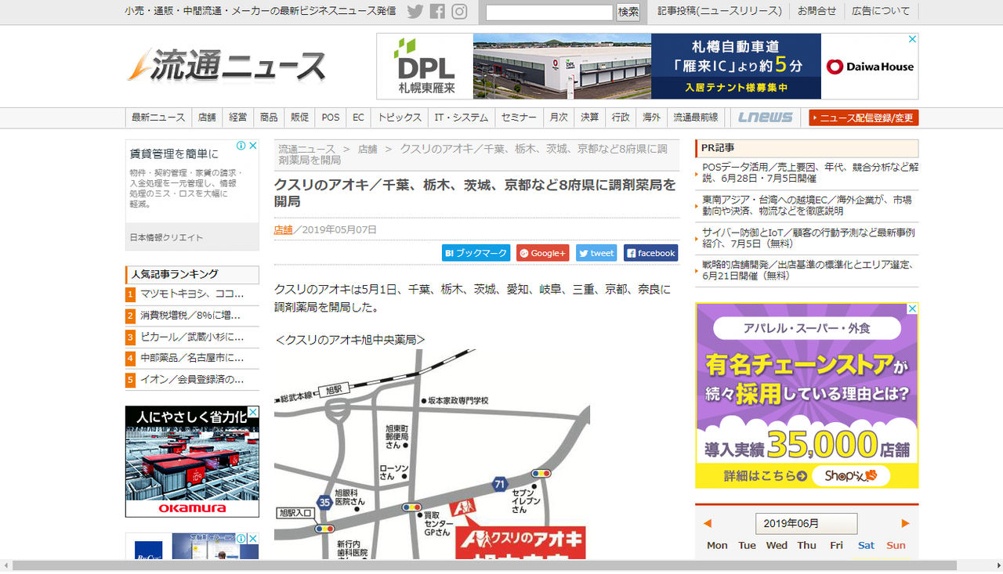The height and width of the screenshot is (574, 1003).
Task: Click 詳細はこちら in purple Shopらん ad
Action: point(764,475)
